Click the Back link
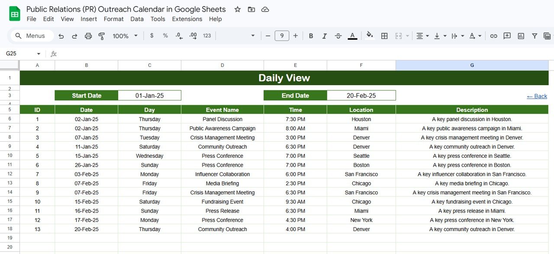Viewport: 554px width, 254px height. [x=537, y=96]
